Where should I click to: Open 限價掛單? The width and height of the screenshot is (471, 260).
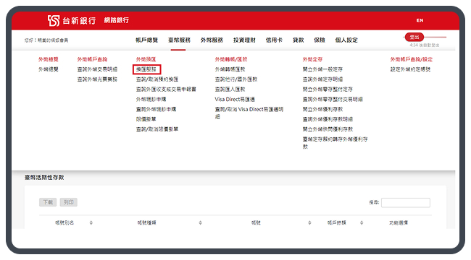146,119
